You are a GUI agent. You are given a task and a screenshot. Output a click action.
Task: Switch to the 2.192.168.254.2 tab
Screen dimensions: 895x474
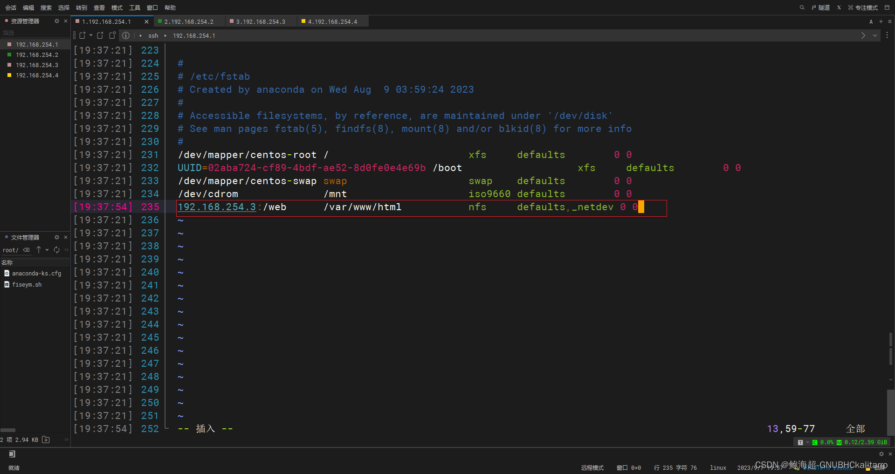(x=188, y=21)
